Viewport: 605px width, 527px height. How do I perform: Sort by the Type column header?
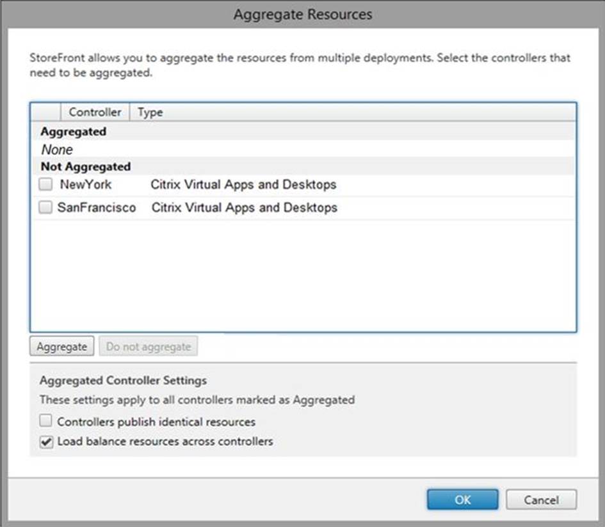[150, 112]
